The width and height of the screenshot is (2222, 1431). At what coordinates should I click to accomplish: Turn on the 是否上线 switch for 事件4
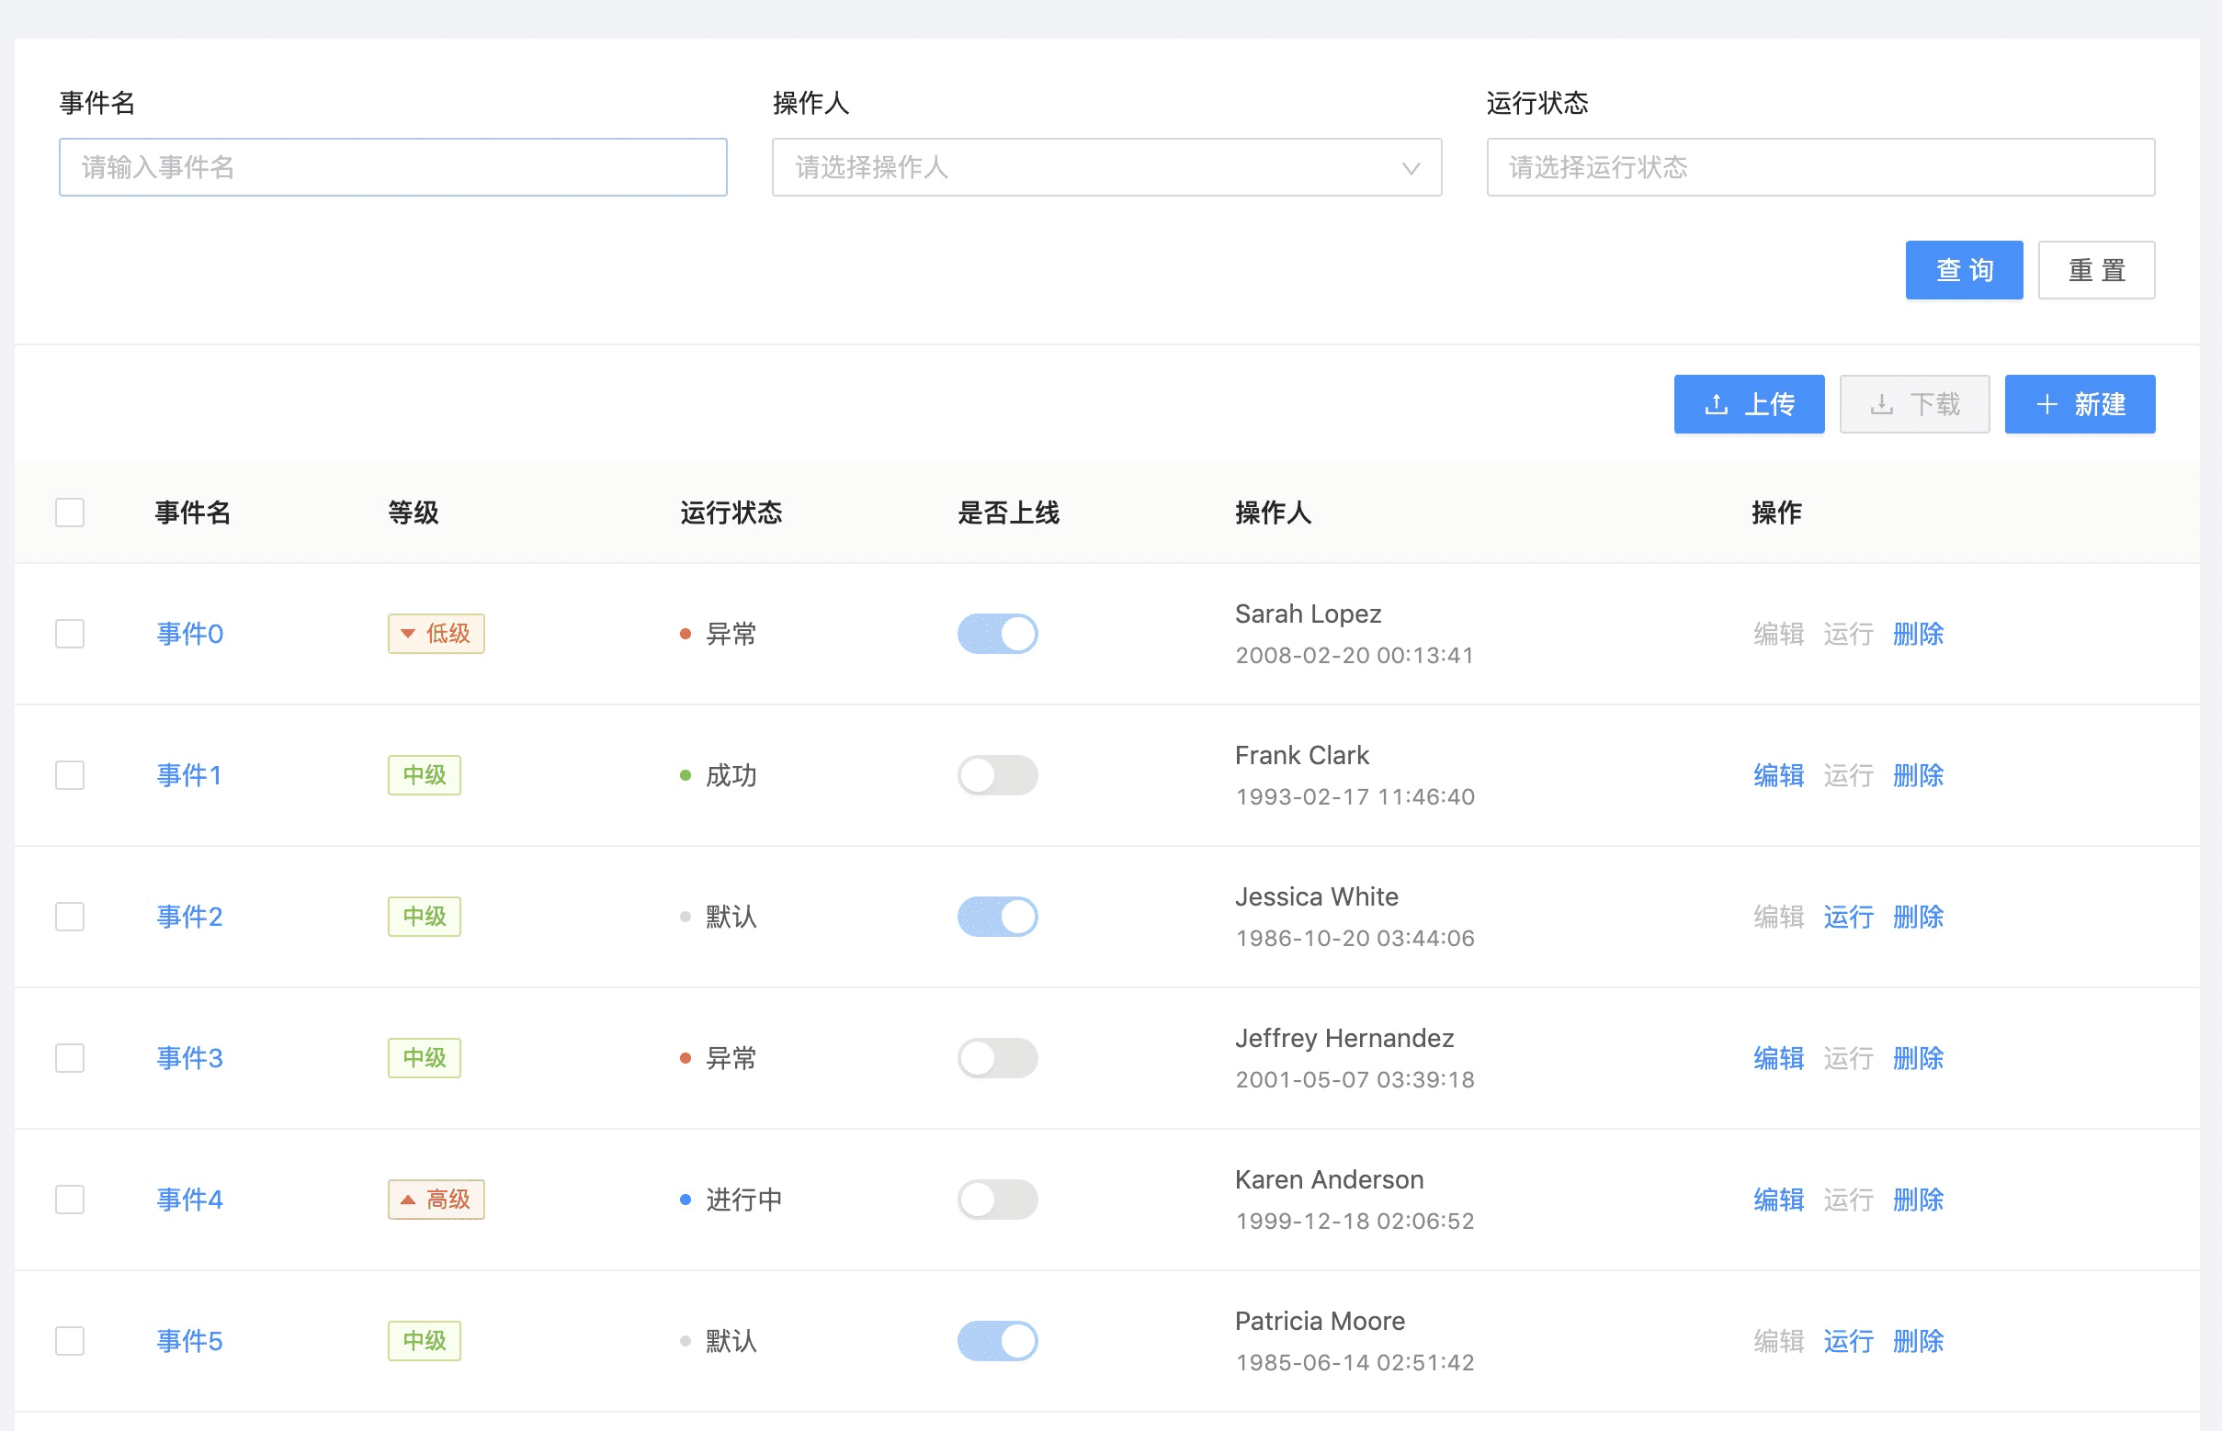(x=998, y=1200)
